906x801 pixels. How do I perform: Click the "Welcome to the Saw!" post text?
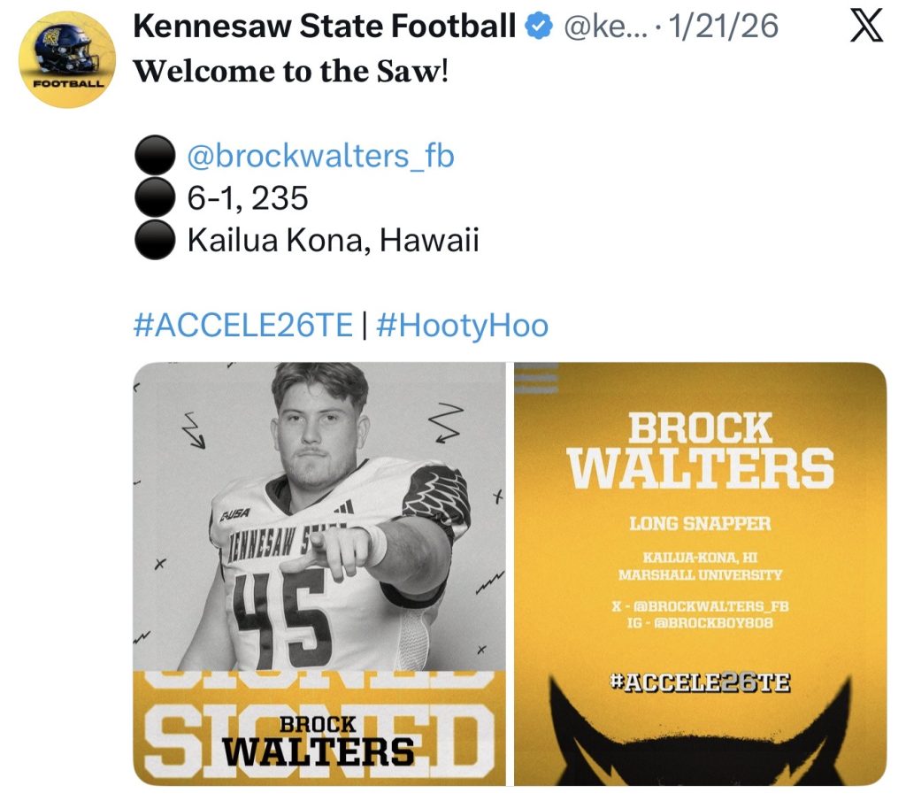pyautogui.click(x=291, y=72)
